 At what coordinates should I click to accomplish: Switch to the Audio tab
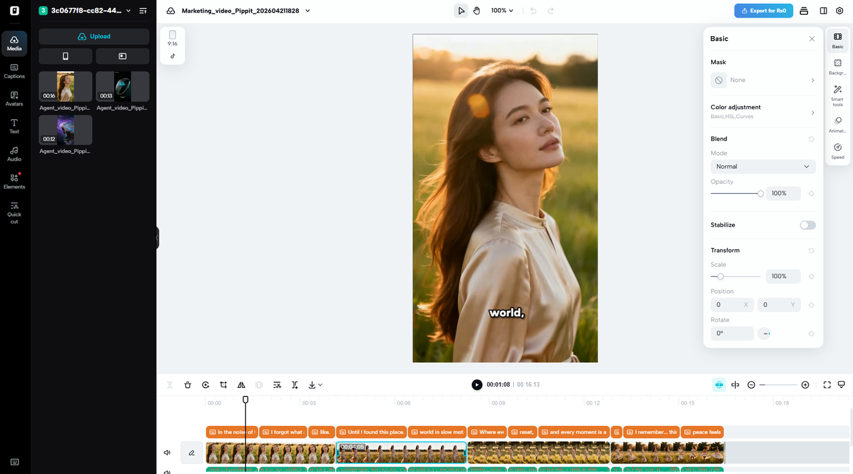14,154
